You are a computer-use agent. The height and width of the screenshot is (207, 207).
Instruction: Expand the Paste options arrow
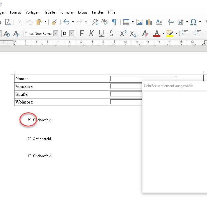coord(45,22)
